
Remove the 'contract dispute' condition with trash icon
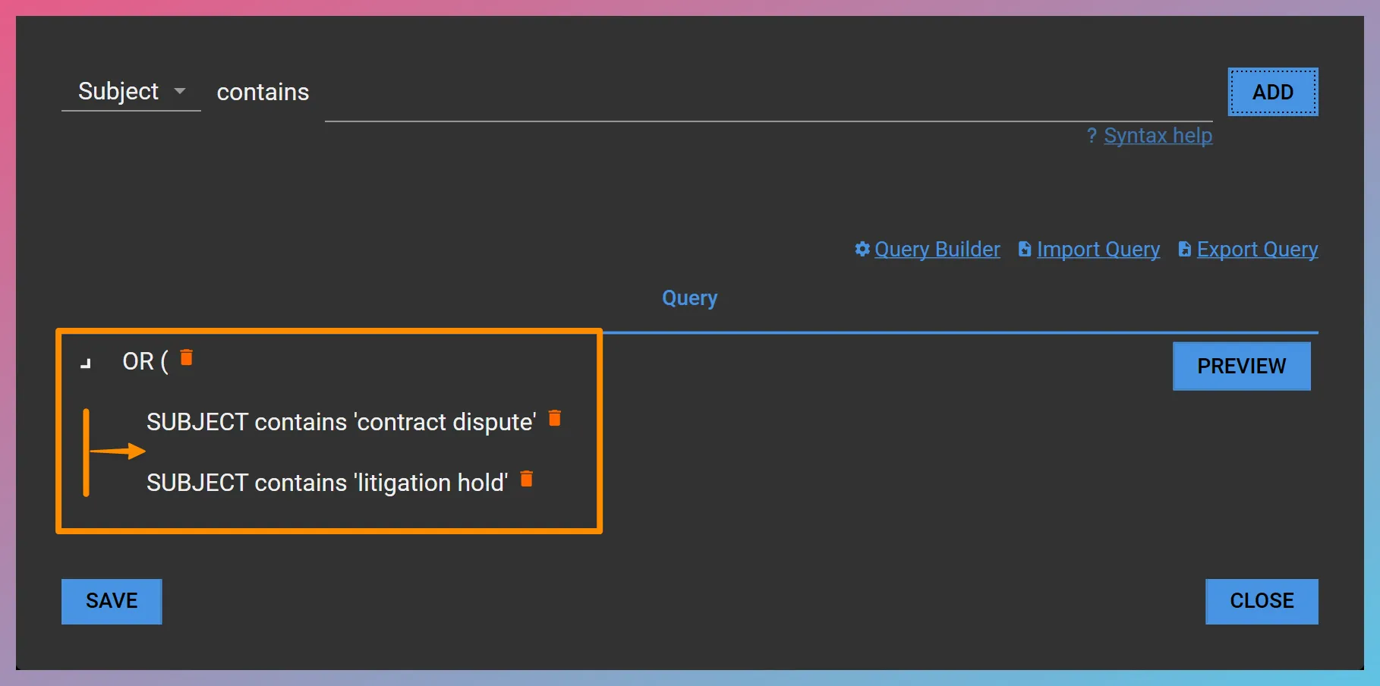click(555, 418)
